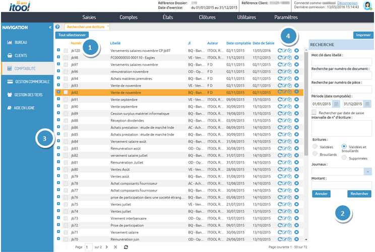Open the Paramètres menu
Screen dimensions: 375x252
[x=286, y=17]
